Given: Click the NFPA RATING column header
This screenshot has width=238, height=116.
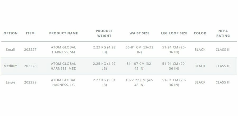Looking at the screenshot, I should (x=223, y=33).
